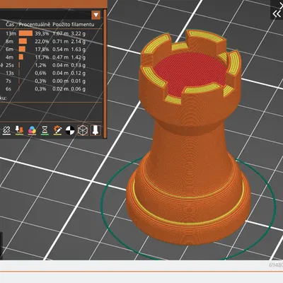Click the '2.14 g' filament weight
283x283 pixels.
pos(79,41)
